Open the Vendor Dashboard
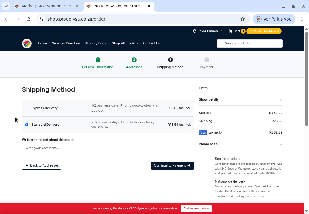This screenshot has height=214, width=309. 264,31
